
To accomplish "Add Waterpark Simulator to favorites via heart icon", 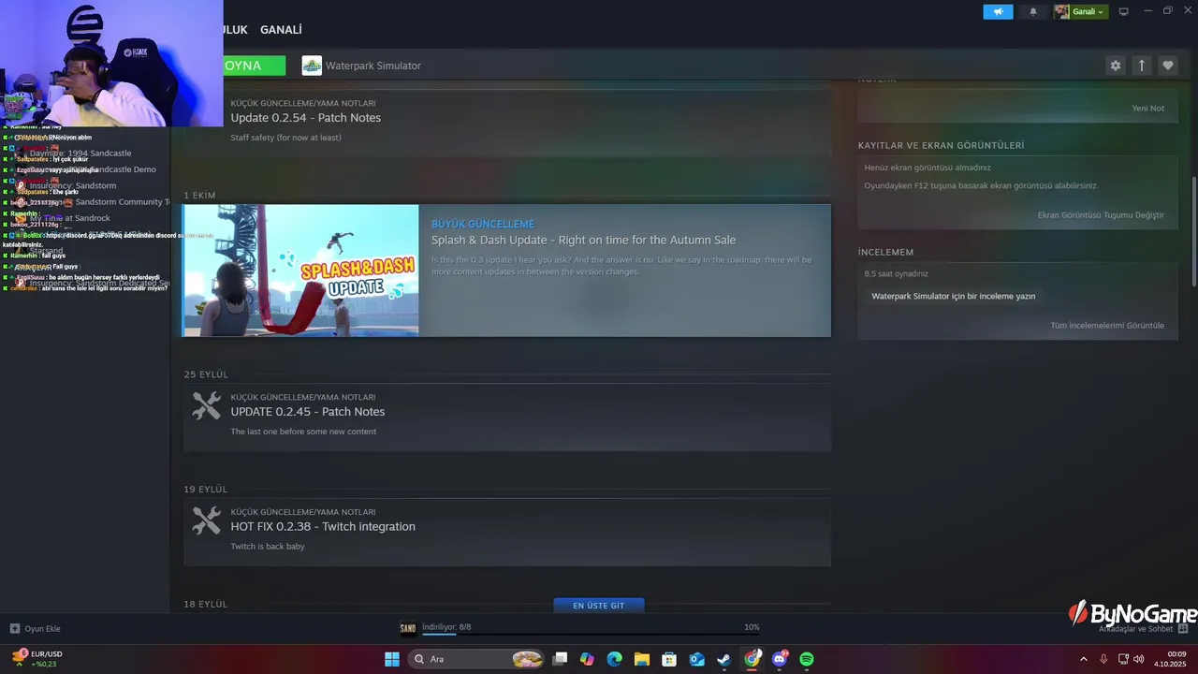I will pyautogui.click(x=1167, y=66).
